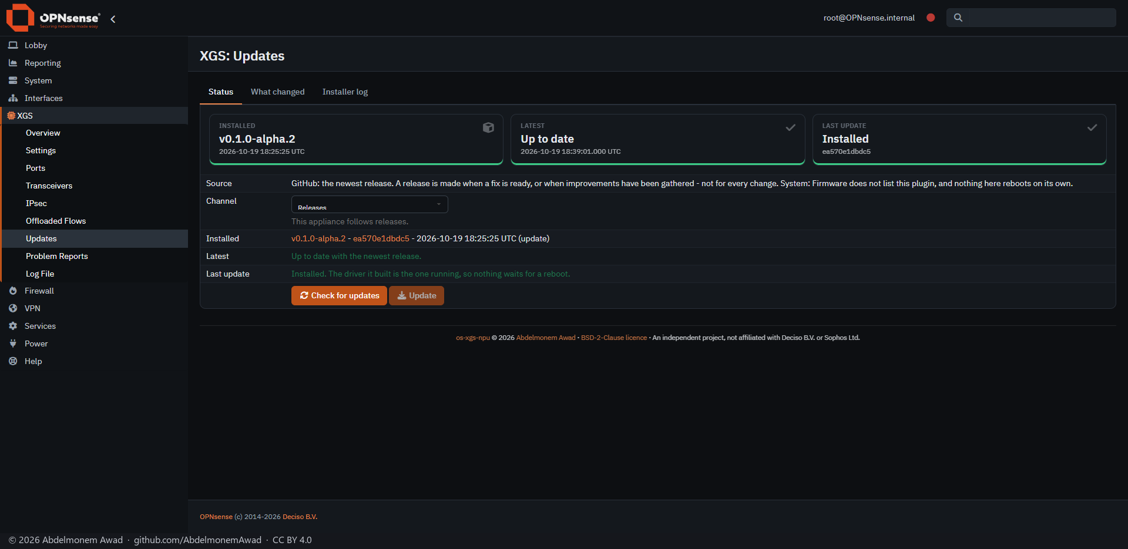The image size is (1128, 549).
Task: Open the Channel Releases dropdown
Action: click(370, 204)
